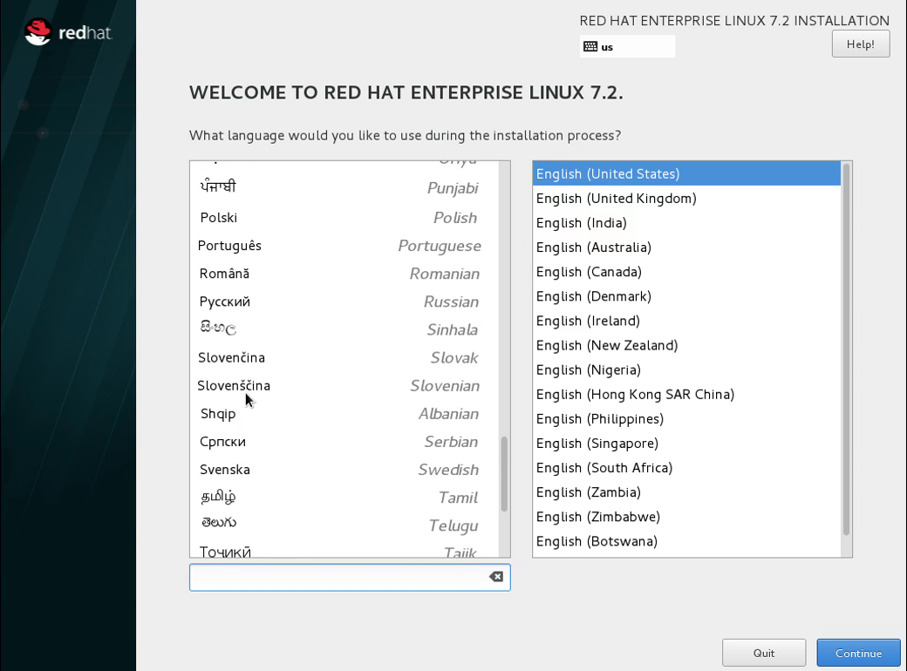Select Shqip (Albanian) language

pos(344,414)
